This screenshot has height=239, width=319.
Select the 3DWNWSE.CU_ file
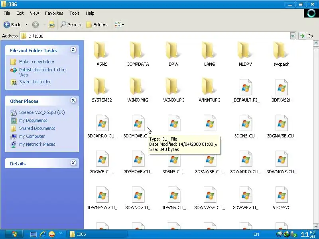(210, 198)
